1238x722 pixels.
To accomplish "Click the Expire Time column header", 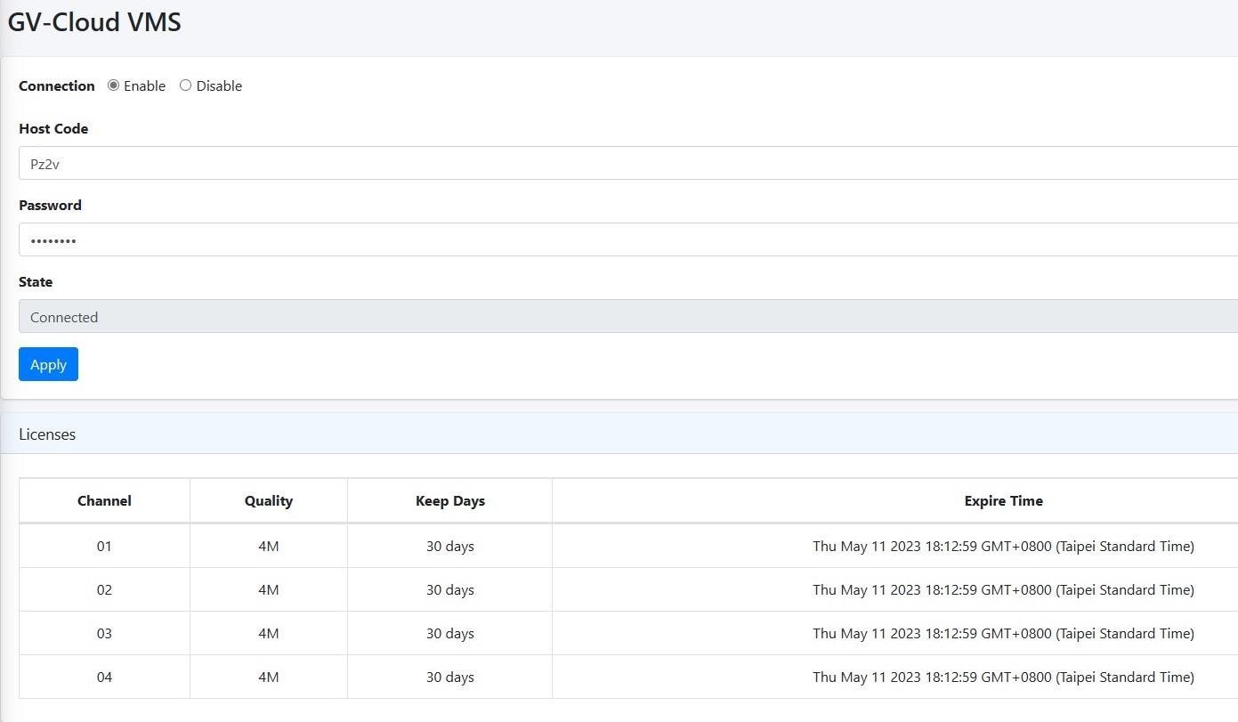I will point(1003,501).
